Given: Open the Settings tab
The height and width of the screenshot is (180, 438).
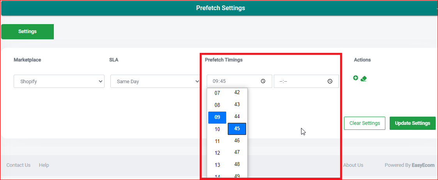Looking at the screenshot, I should point(27,31).
